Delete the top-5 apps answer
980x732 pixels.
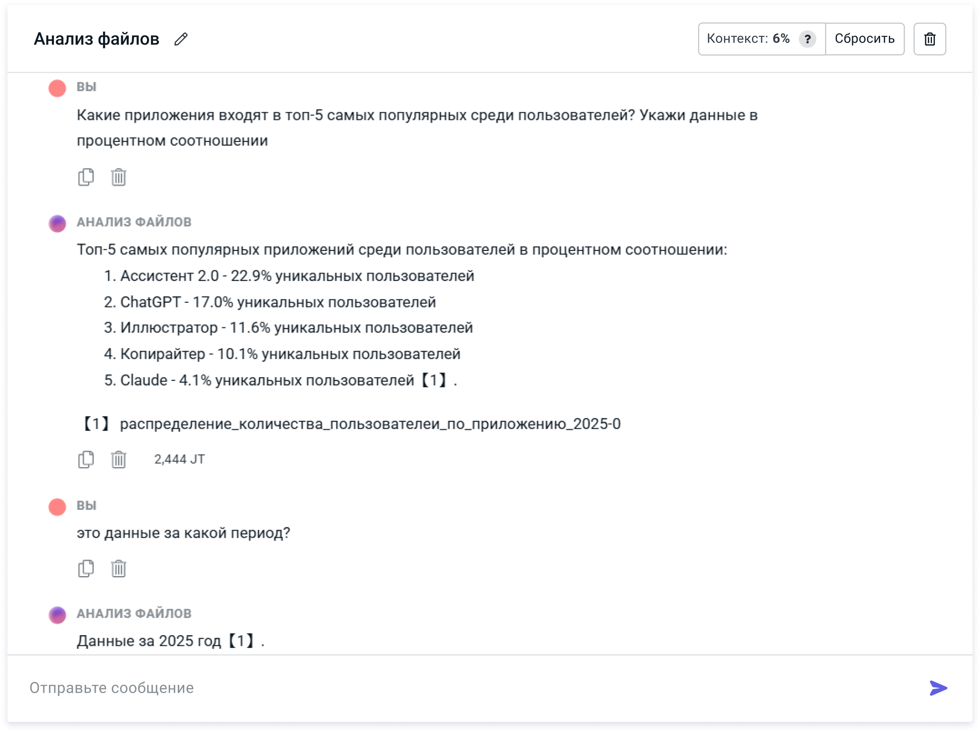[x=118, y=459]
